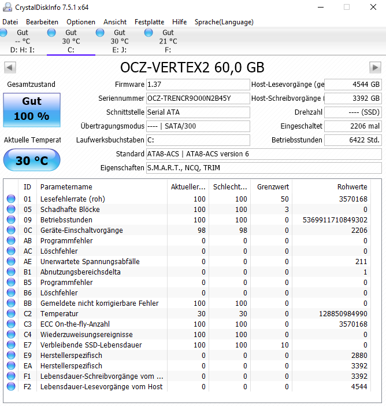The height and width of the screenshot is (406, 386).
Task: Switch to the E: J: disk tab
Action: tap(120, 41)
